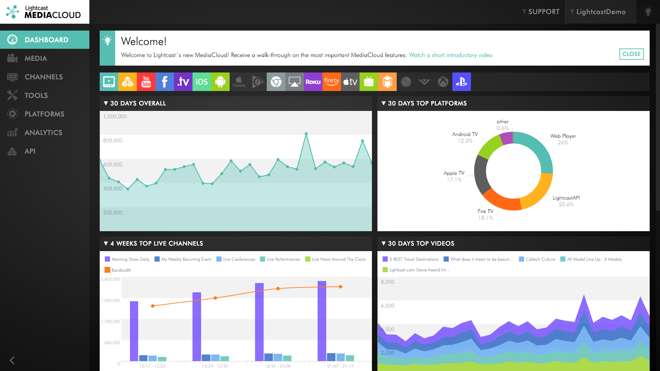Screen dimensions: 660x371
Task: Go to Channels in the sidebar
Action: [x=43, y=77]
